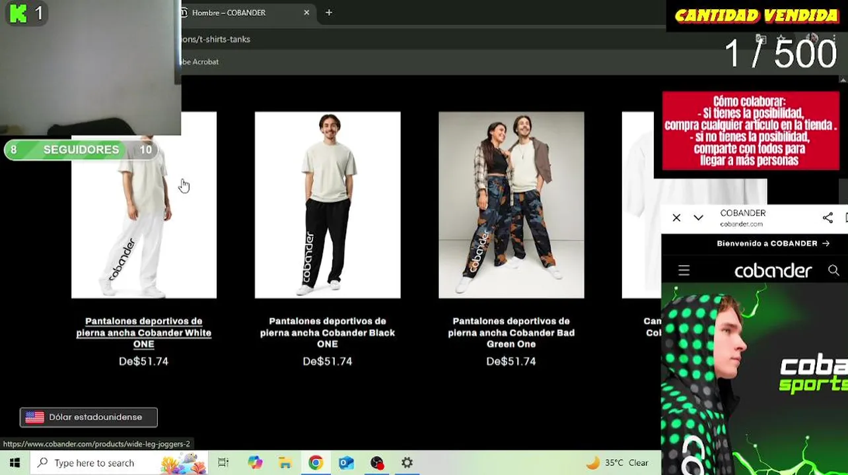Viewport: 848px width, 475px height.
Task: Open the hamburger menu in mobile preview
Action: point(684,270)
